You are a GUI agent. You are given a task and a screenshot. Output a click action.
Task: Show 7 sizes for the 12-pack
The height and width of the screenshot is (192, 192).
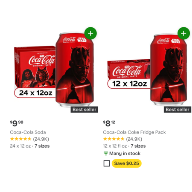click(x=138, y=146)
